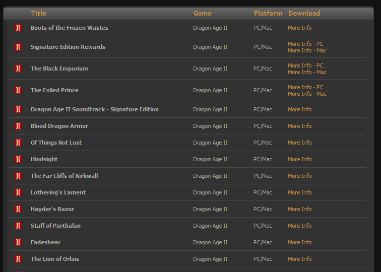381x272 pixels.
Task: Click the Of Things Not Lost title
Action: [56, 143]
